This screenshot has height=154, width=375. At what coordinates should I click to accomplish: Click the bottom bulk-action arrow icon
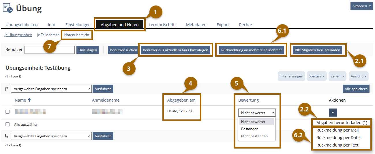point(7,136)
